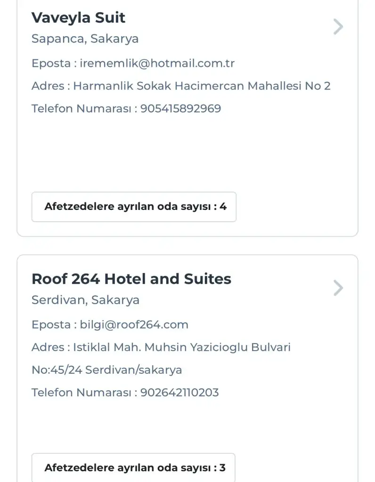
Task: Open Roof 264 Hotel chevron arrow
Action: click(338, 288)
